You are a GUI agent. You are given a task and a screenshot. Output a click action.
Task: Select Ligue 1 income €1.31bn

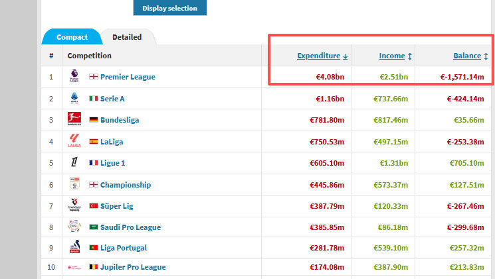point(393,163)
